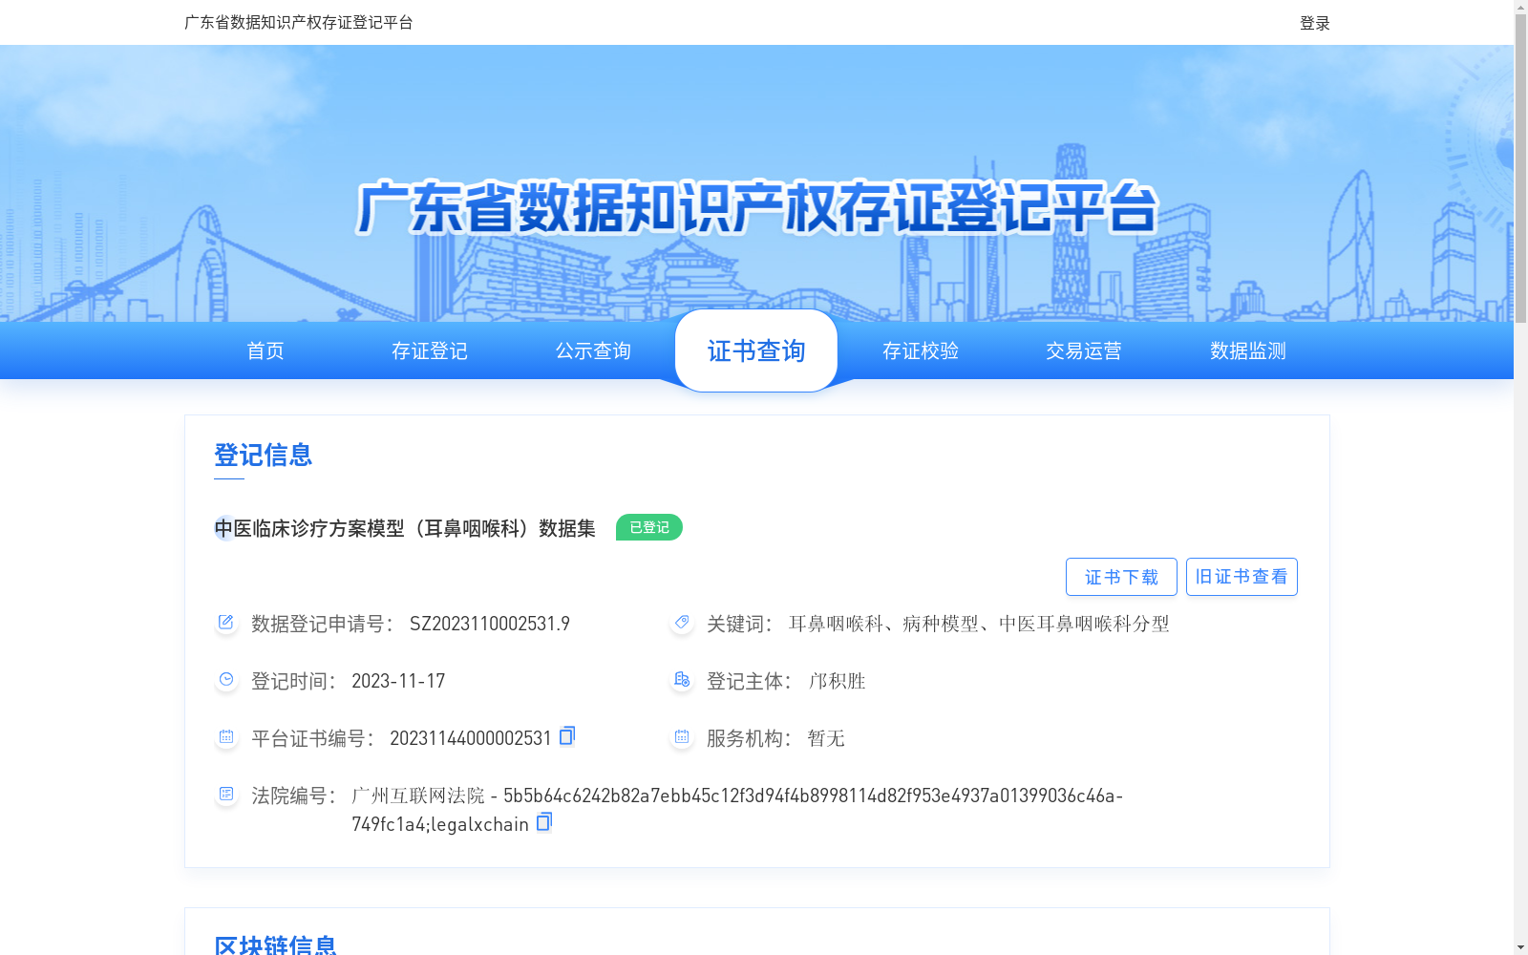The width and height of the screenshot is (1528, 955).
Task: Click the tag icon next to 关键词
Action: pos(681,623)
